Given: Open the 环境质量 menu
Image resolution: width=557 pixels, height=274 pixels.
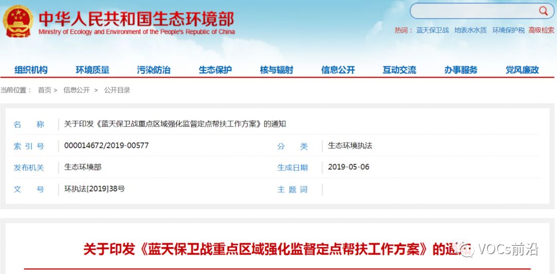Looking at the screenshot, I should [x=92, y=70].
